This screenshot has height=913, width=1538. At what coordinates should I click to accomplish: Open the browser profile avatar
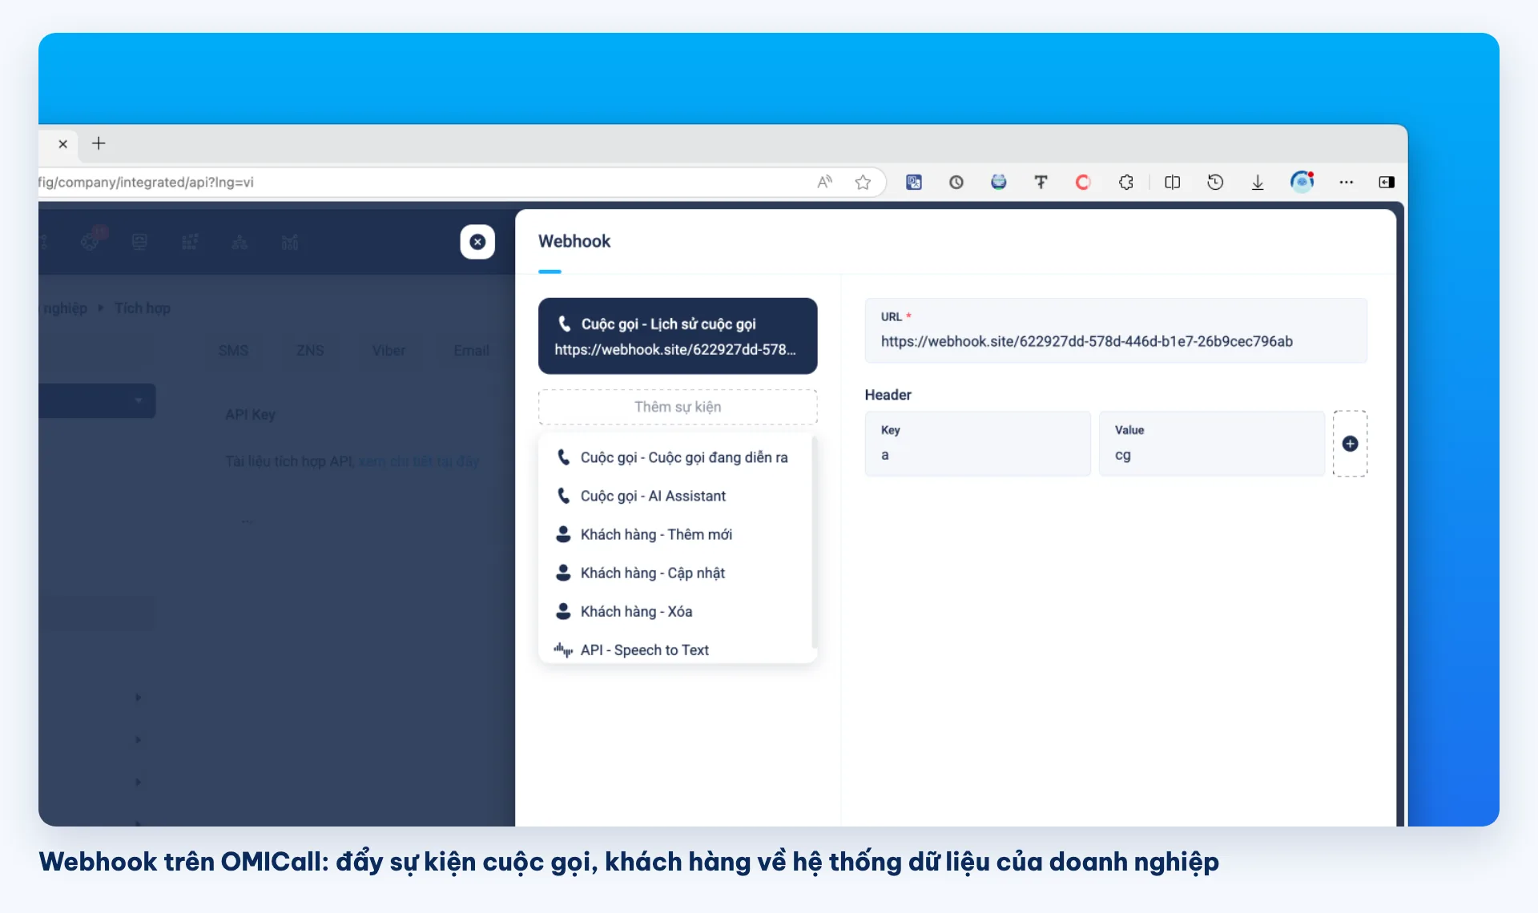click(1302, 182)
